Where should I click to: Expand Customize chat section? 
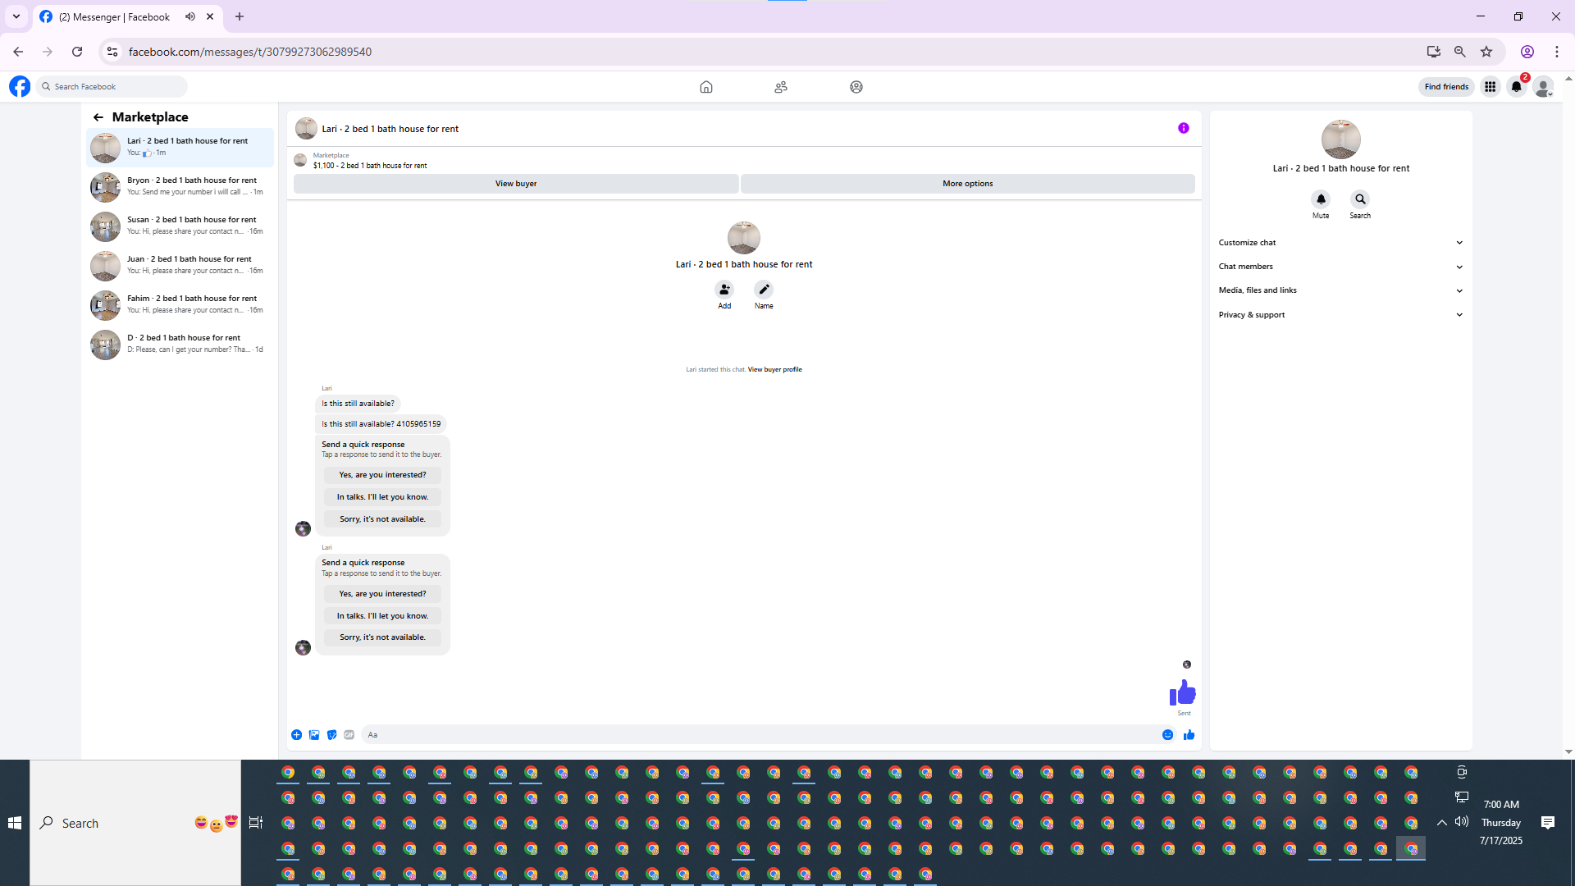tap(1340, 243)
